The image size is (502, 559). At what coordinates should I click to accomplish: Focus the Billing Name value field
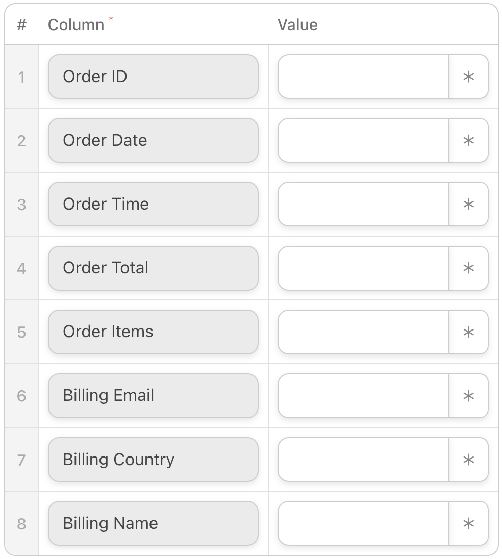(x=363, y=524)
